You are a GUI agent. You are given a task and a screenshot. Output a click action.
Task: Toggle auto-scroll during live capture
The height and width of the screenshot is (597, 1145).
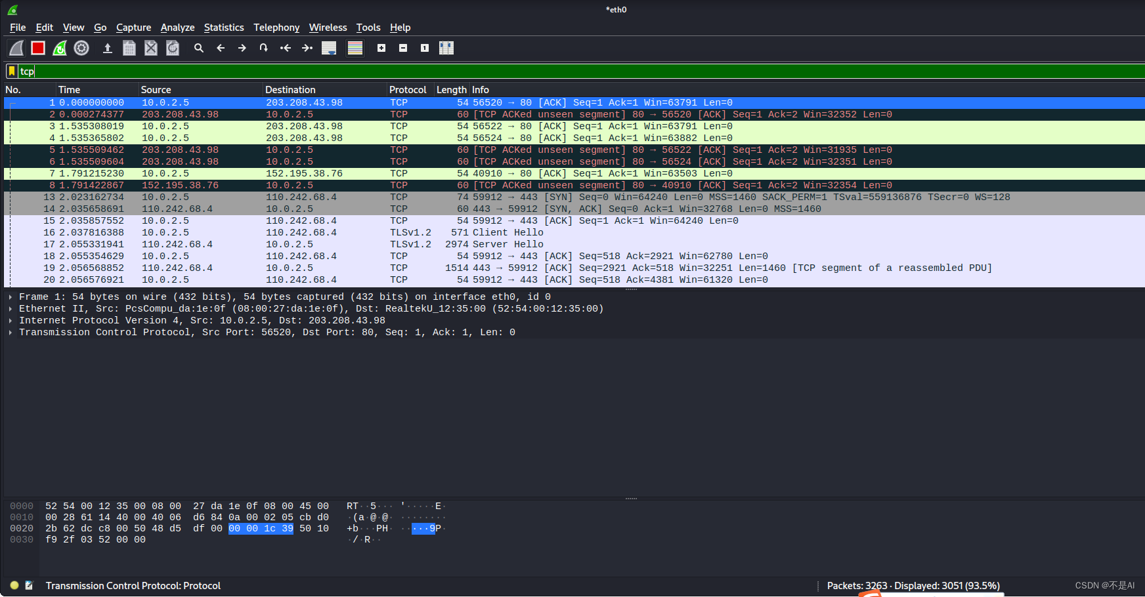pyautogui.click(x=329, y=48)
